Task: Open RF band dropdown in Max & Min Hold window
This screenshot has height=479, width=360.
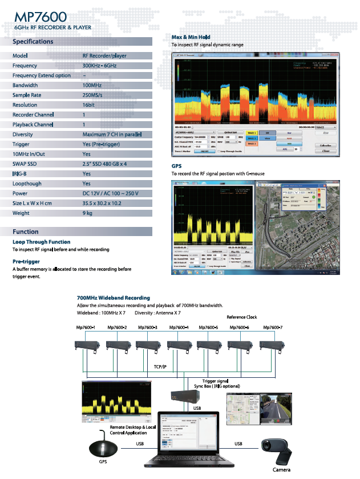Action: pyautogui.click(x=195, y=132)
